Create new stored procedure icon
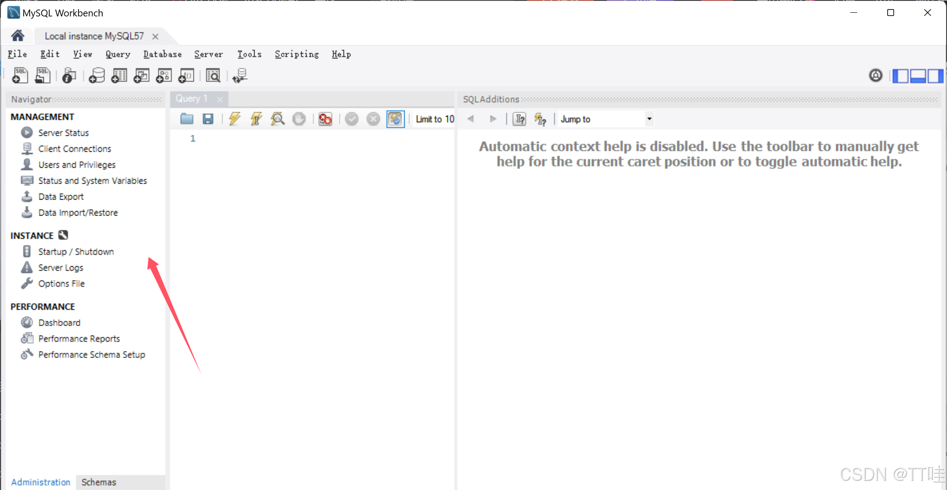Image resolution: width=947 pixels, height=490 pixels. pyautogui.click(x=164, y=75)
